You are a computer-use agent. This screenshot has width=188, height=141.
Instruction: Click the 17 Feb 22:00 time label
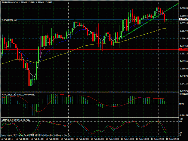point(157,139)
